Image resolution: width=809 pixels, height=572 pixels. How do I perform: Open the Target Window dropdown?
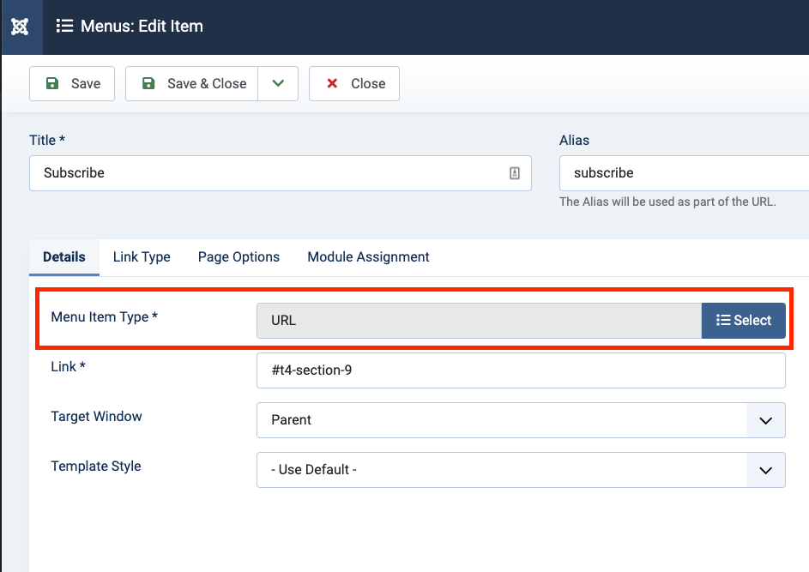coord(521,420)
